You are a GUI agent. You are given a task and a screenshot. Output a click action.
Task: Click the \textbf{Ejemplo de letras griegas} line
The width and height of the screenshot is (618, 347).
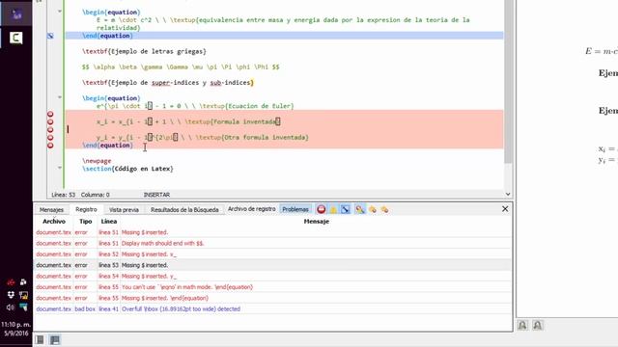[144, 51]
